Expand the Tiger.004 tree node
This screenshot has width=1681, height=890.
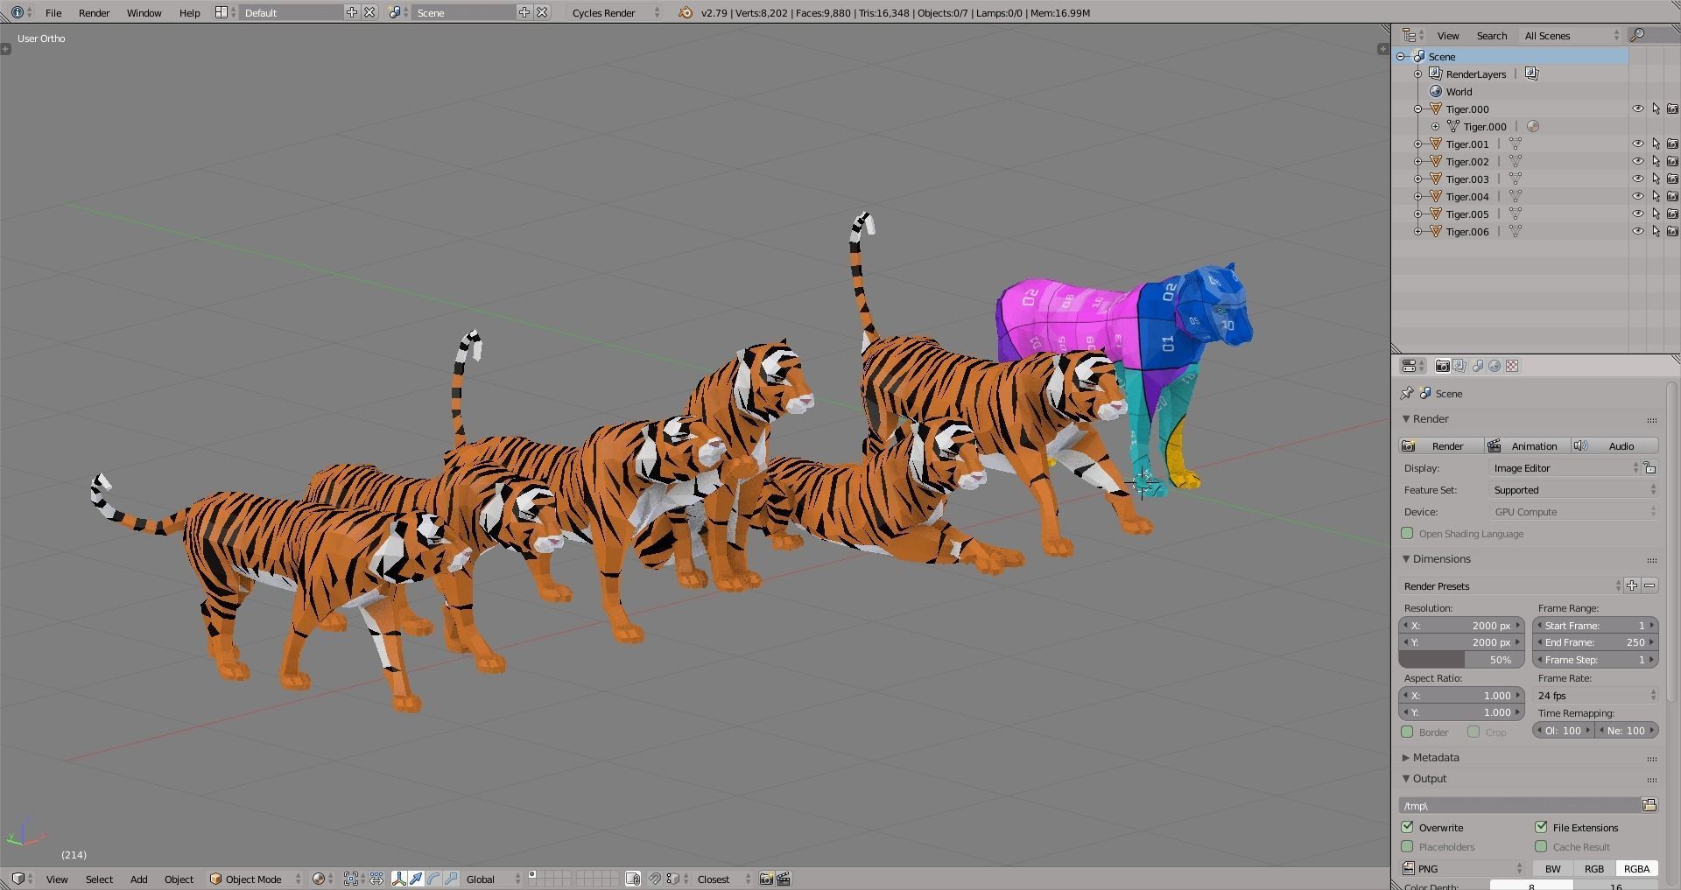(1418, 197)
